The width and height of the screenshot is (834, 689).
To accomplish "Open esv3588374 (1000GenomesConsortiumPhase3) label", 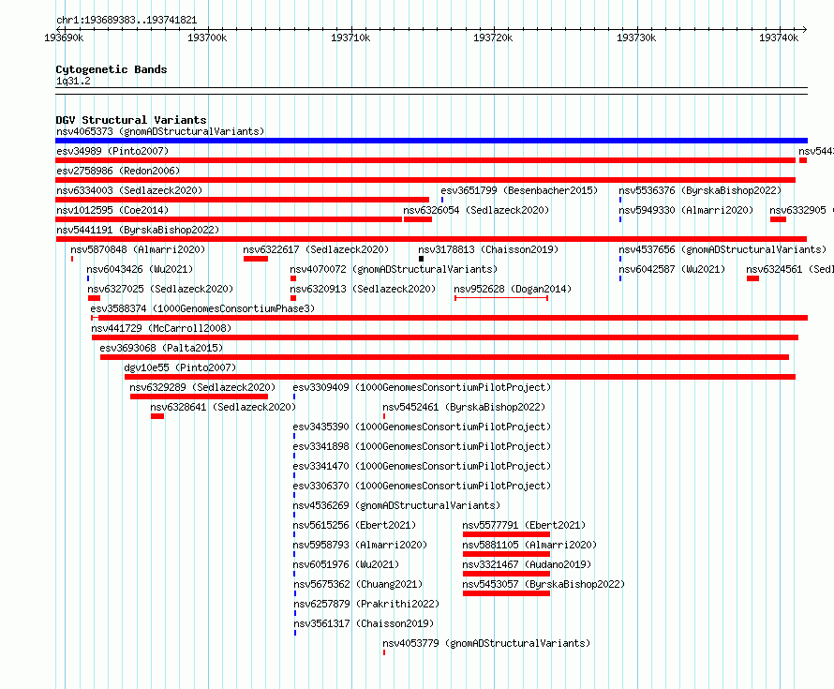I will click(202, 308).
